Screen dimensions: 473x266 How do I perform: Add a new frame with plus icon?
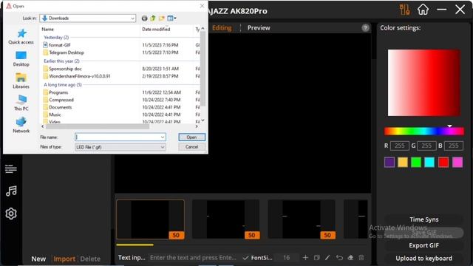305,258
